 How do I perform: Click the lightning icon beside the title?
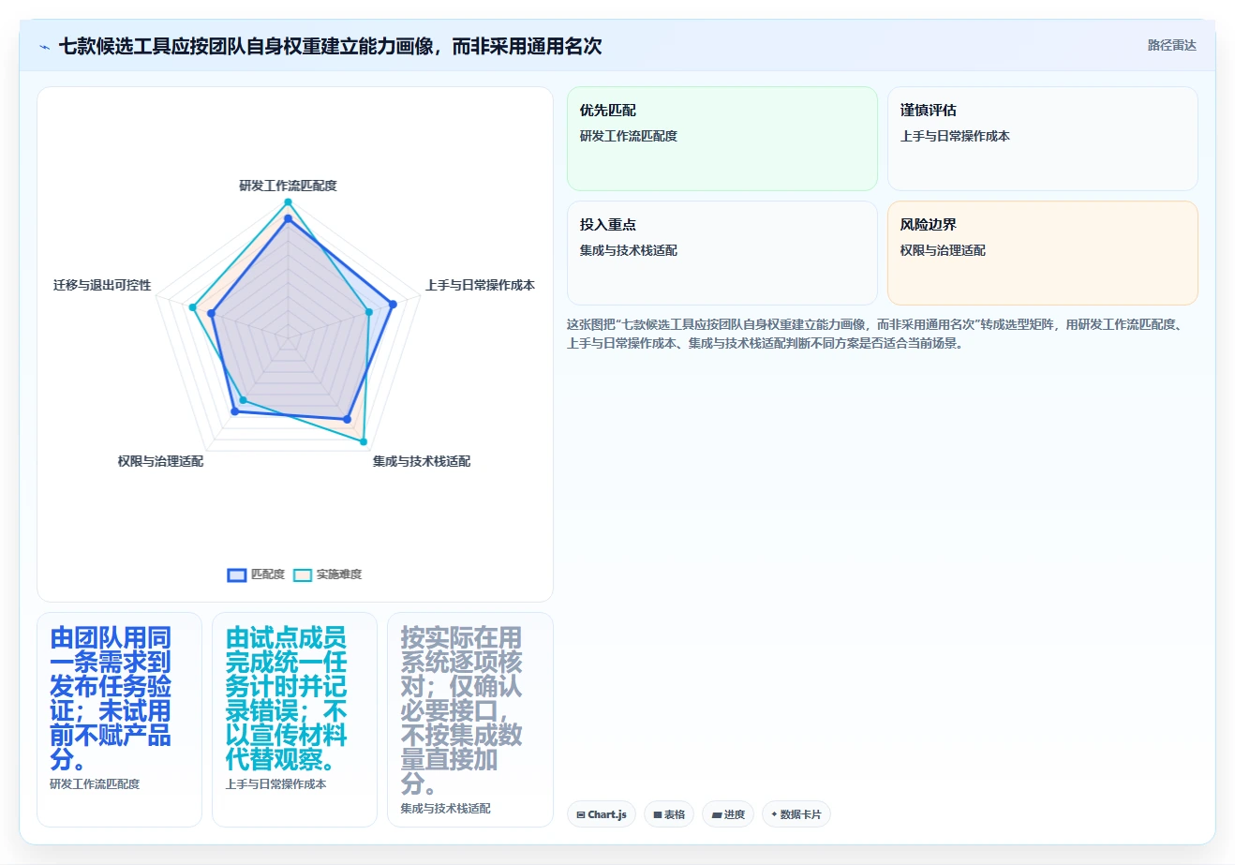coord(44,47)
